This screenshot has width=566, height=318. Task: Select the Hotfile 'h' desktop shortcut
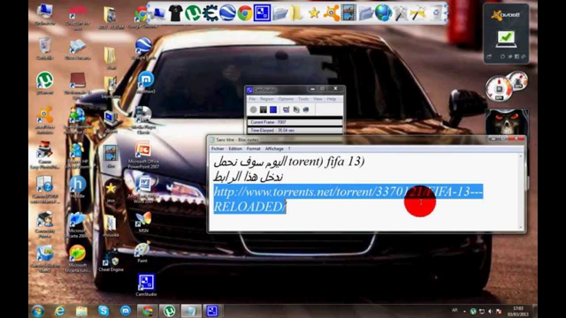[x=77, y=187]
